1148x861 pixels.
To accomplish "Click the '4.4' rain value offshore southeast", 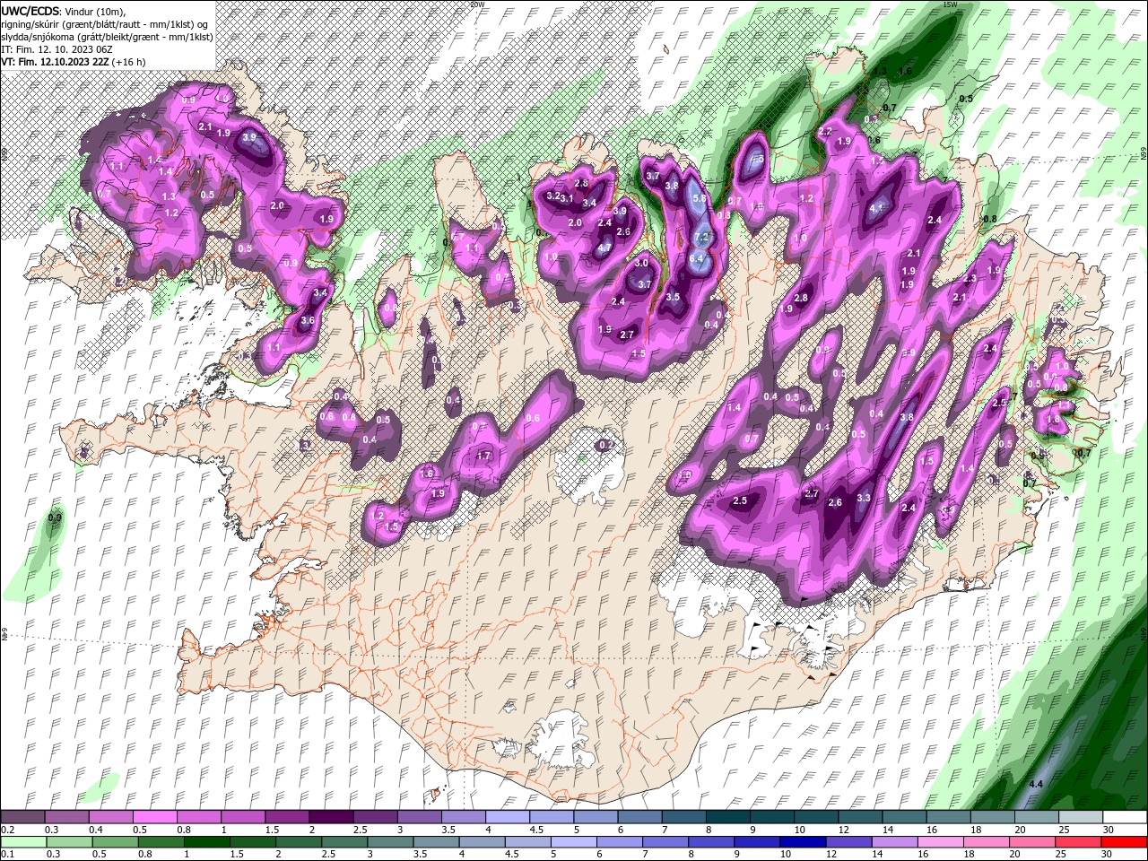I will coord(1036,784).
